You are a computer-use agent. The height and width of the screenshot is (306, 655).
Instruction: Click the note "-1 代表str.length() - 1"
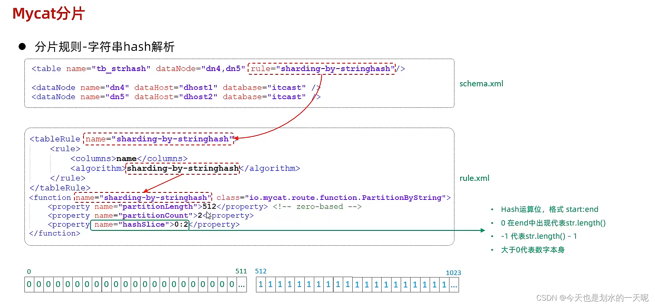(539, 236)
